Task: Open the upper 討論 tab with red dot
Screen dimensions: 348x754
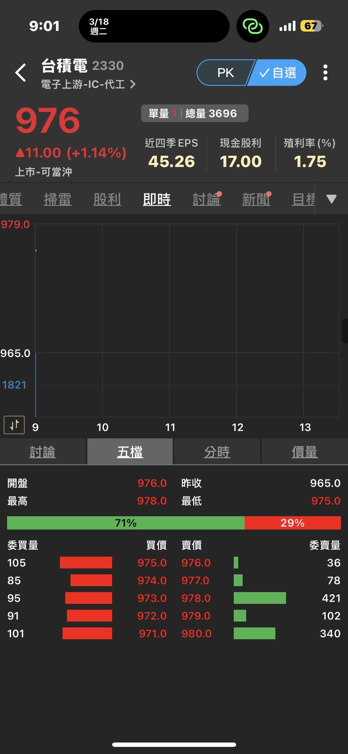Action: coord(207,199)
